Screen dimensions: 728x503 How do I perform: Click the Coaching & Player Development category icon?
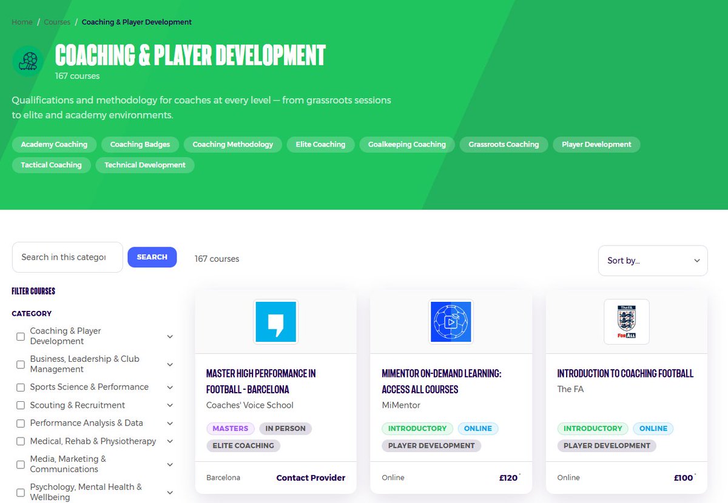click(x=28, y=61)
